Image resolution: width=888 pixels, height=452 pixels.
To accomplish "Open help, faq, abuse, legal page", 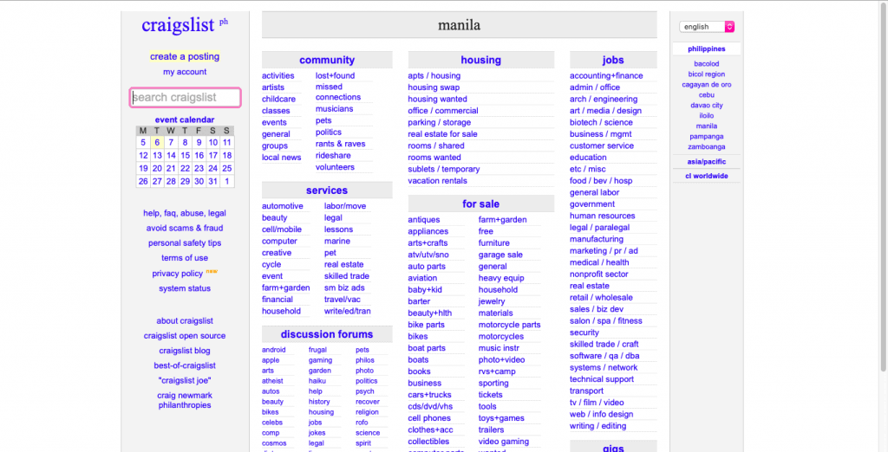I will click(x=185, y=213).
